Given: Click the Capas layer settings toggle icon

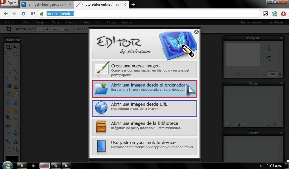Looking at the screenshot, I should point(228,125).
